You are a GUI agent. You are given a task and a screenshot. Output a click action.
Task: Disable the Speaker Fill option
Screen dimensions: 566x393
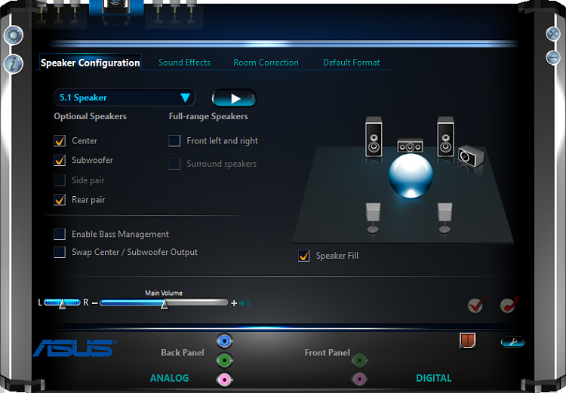(x=304, y=256)
